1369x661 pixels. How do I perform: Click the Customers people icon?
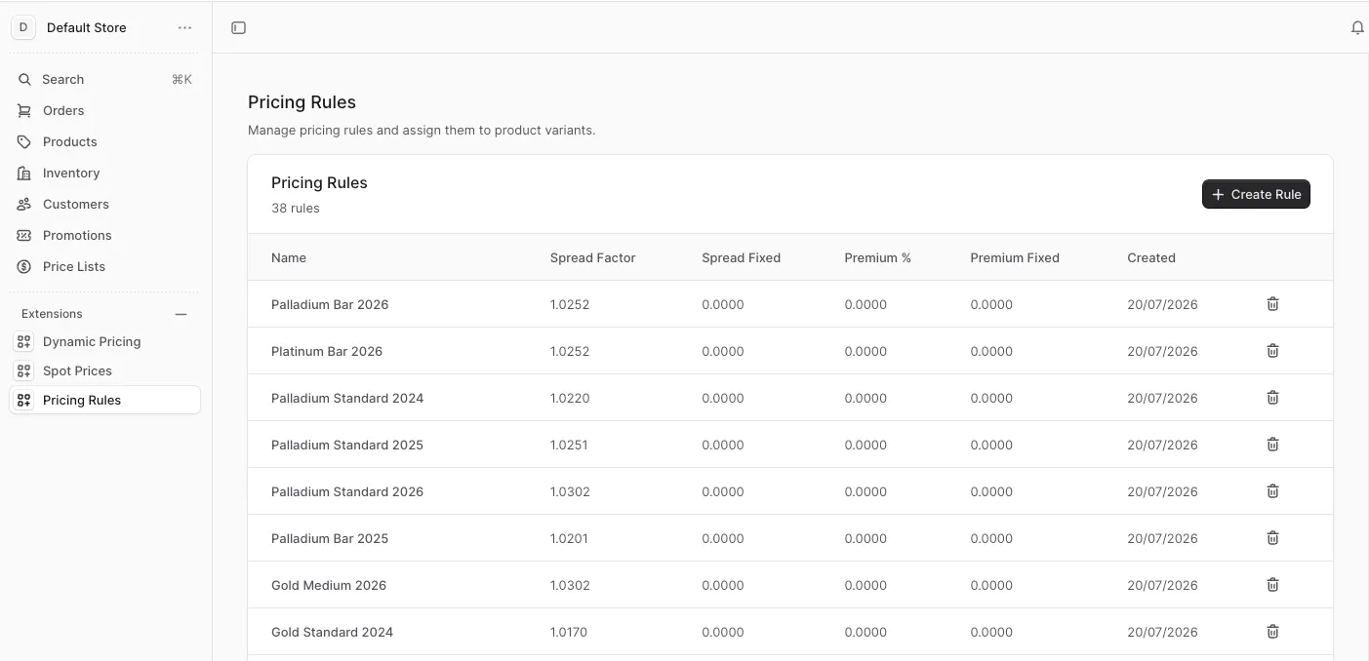pos(24,204)
